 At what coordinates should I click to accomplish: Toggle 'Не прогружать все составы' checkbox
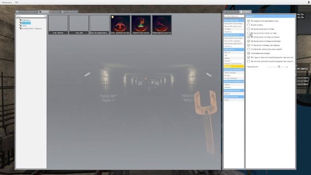click(x=248, y=29)
